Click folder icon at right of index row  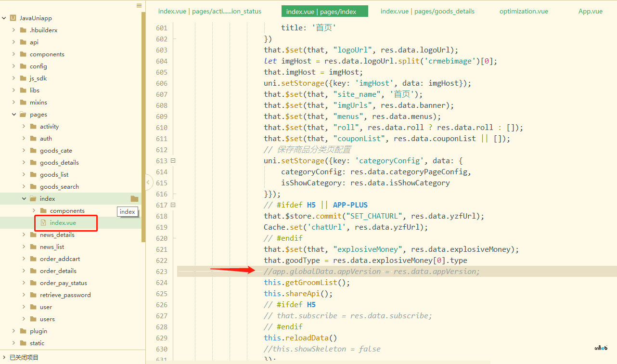point(134,199)
